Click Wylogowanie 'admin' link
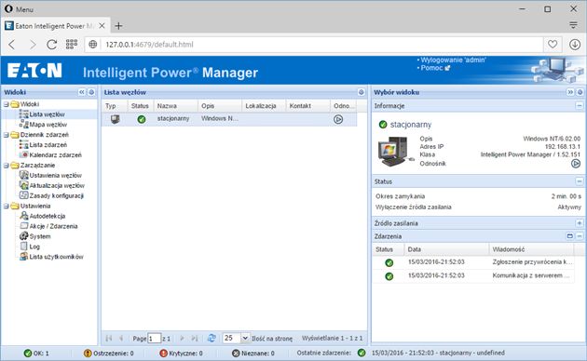The image size is (587, 361). pyautogui.click(x=453, y=60)
